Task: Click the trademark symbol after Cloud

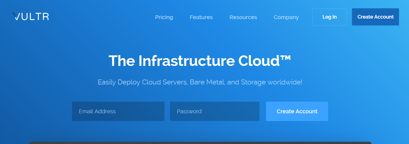Action: (286, 58)
